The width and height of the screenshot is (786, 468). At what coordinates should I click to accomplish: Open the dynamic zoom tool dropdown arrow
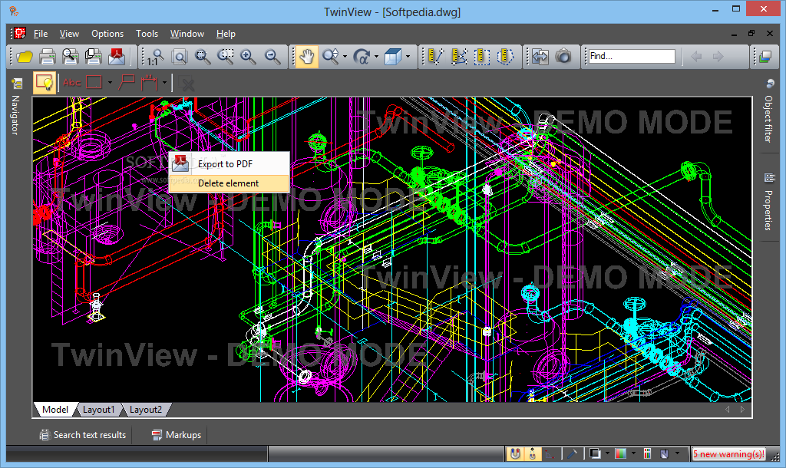coord(345,57)
